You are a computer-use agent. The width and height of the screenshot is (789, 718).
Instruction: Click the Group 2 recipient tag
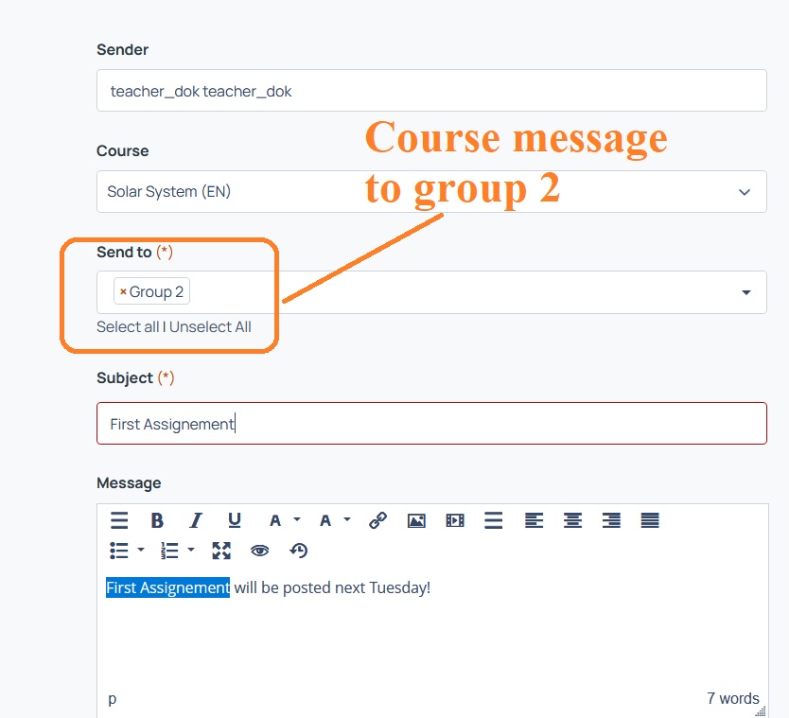click(152, 290)
